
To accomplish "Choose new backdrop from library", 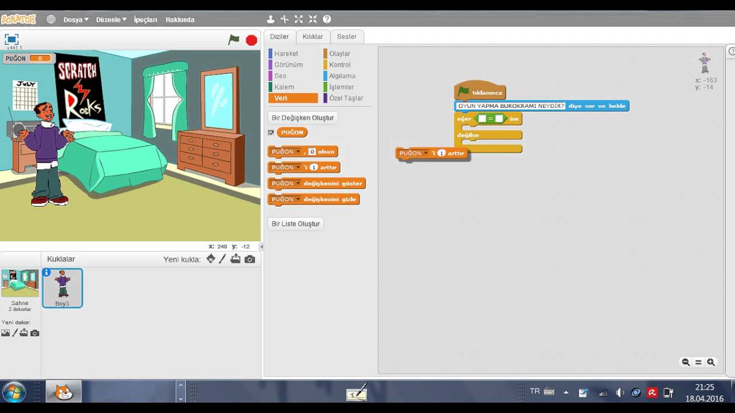I will tap(6, 333).
